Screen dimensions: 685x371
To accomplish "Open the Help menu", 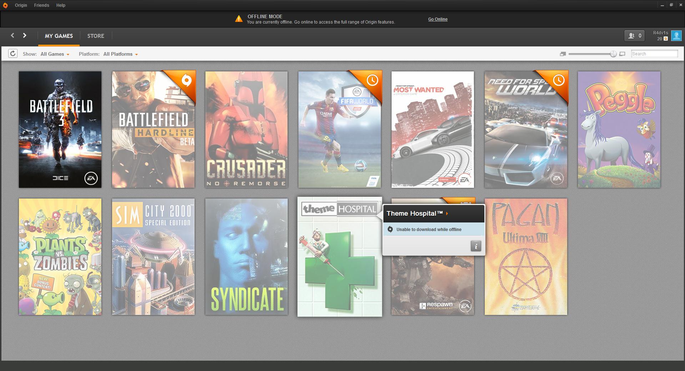I will (61, 5).
